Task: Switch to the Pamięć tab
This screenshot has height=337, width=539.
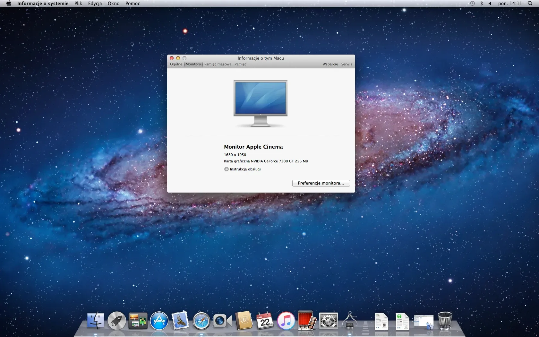Action: [x=241, y=64]
